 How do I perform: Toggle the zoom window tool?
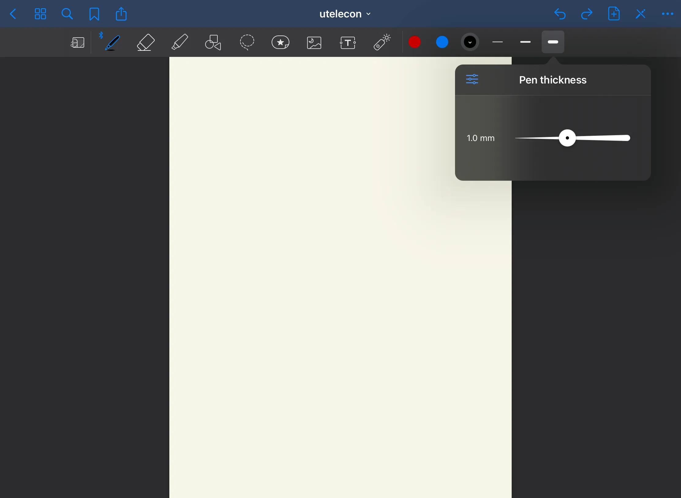click(77, 43)
